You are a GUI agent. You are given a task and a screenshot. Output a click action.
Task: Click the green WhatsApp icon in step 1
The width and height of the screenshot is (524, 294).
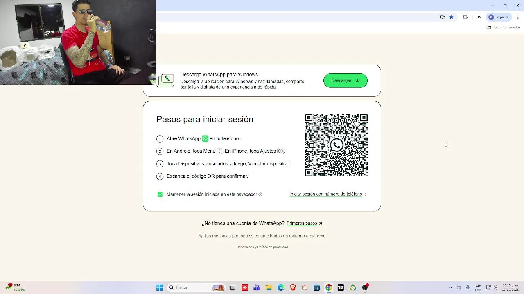(x=205, y=138)
